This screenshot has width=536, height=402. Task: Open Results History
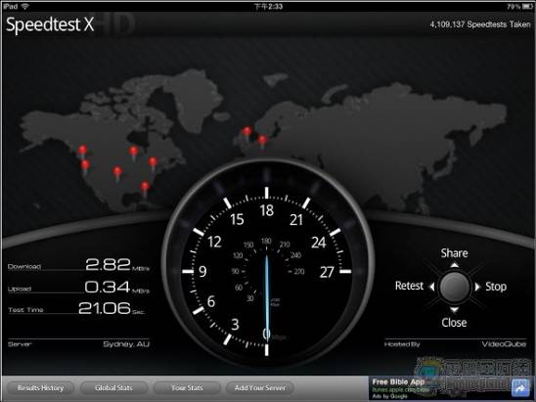tap(40, 388)
